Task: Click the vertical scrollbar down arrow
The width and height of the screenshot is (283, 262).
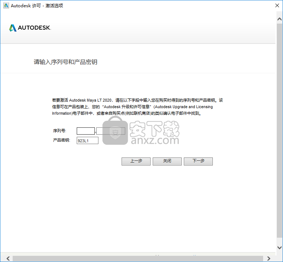Action: point(279,247)
